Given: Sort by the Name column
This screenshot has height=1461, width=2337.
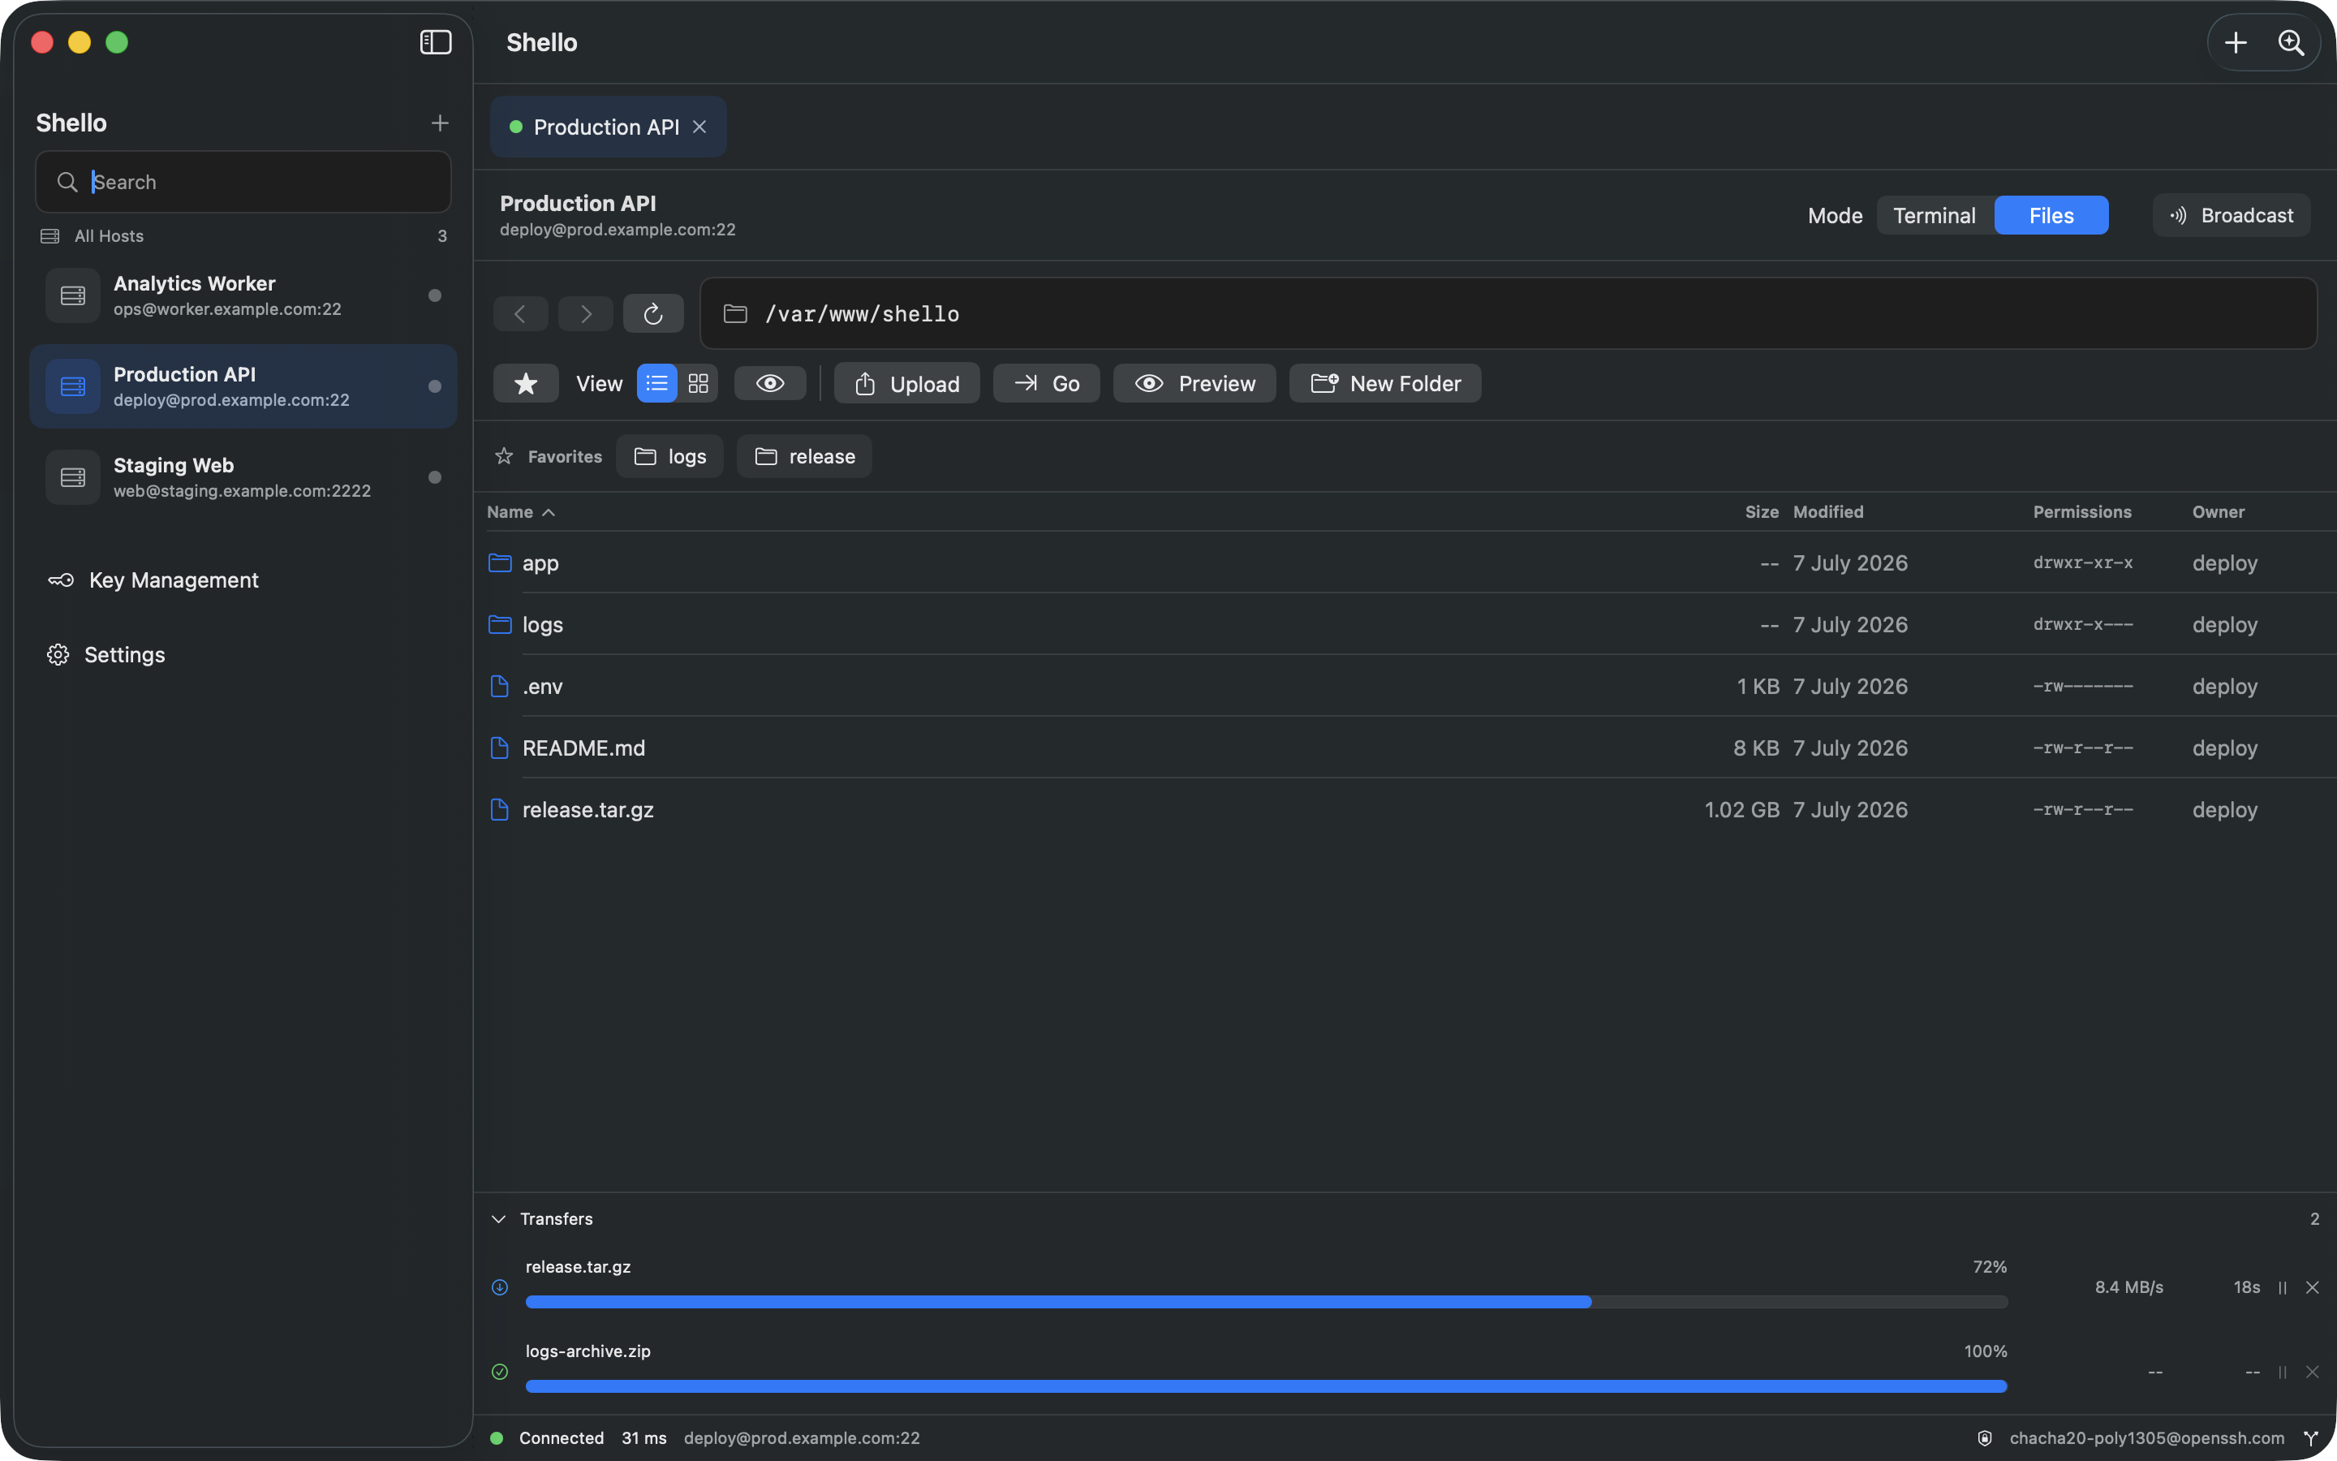Looking at the screenshot, I should 520,512.
